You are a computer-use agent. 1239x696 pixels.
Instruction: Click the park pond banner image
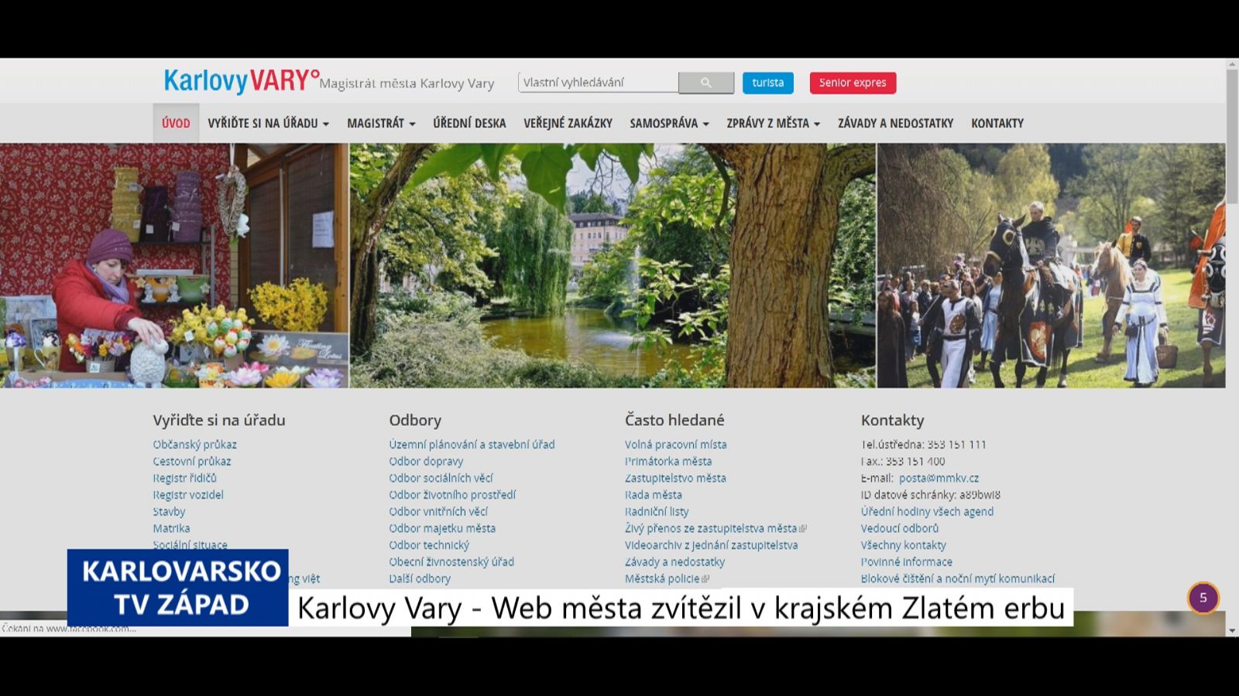click(613, 265)
